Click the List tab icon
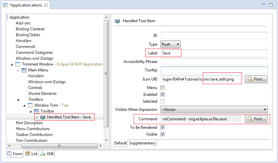 tap(28, 154)
